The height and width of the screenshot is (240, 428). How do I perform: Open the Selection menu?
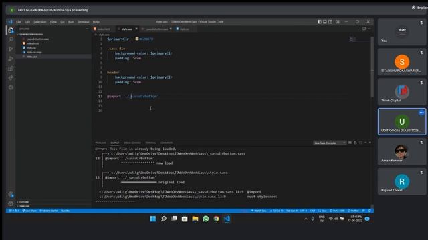[40, 22]
